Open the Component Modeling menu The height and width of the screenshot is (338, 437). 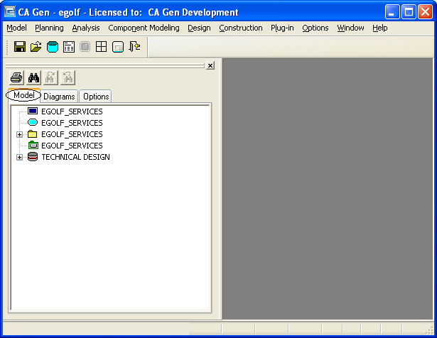(x=144, y=28)
